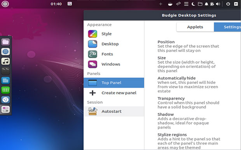Click the plus icon beside Create new panel
This screenshot has height=150, width=241.
click(x=93, y=93)
